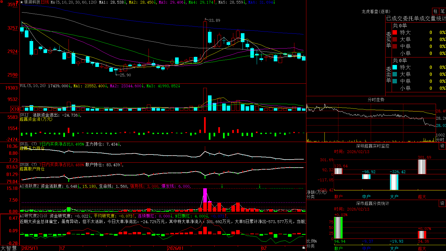Click the 爆发线: 6.000 label

click(176, 186)
